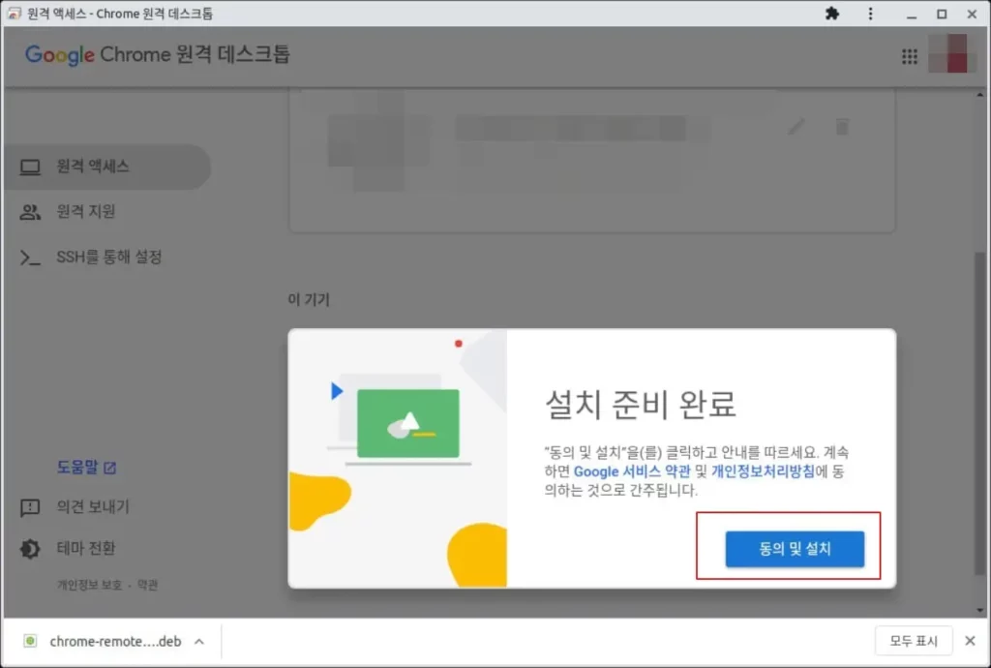The image size is (991, 668).
Task: Click the external-link icon next to 도움말
Action: click(x=109, y=468)
